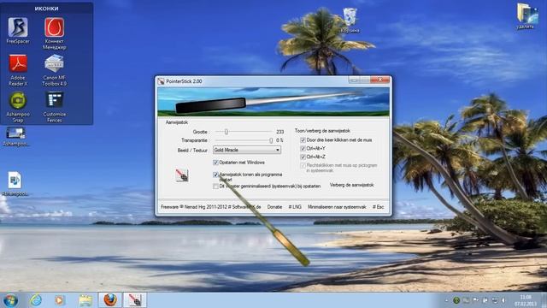Click the PointerStick program icon in the window
The height and width of the screenshot is (308, 547).
[x=182, y=175]
